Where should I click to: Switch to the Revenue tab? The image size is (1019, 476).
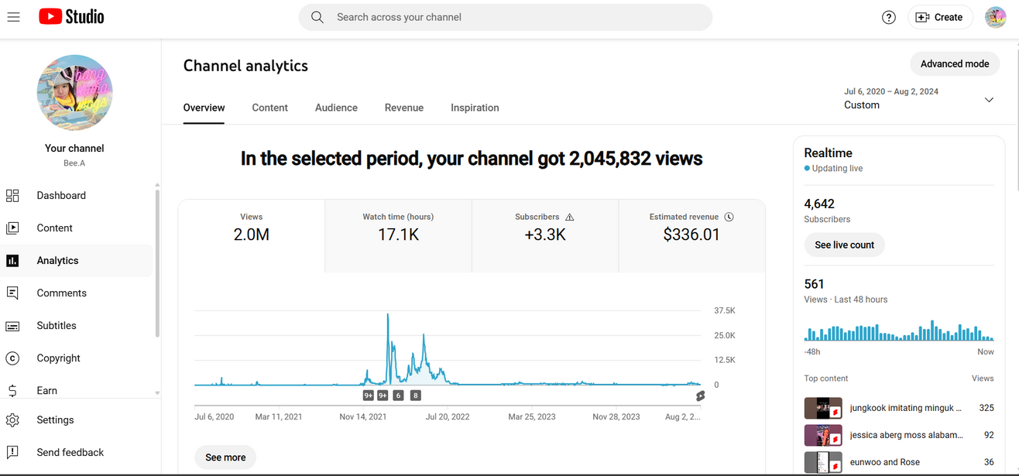click(x=404, y=108)
